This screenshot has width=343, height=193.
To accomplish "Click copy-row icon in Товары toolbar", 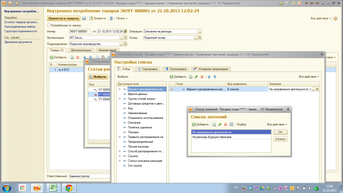I will click(x=72, y=57).
